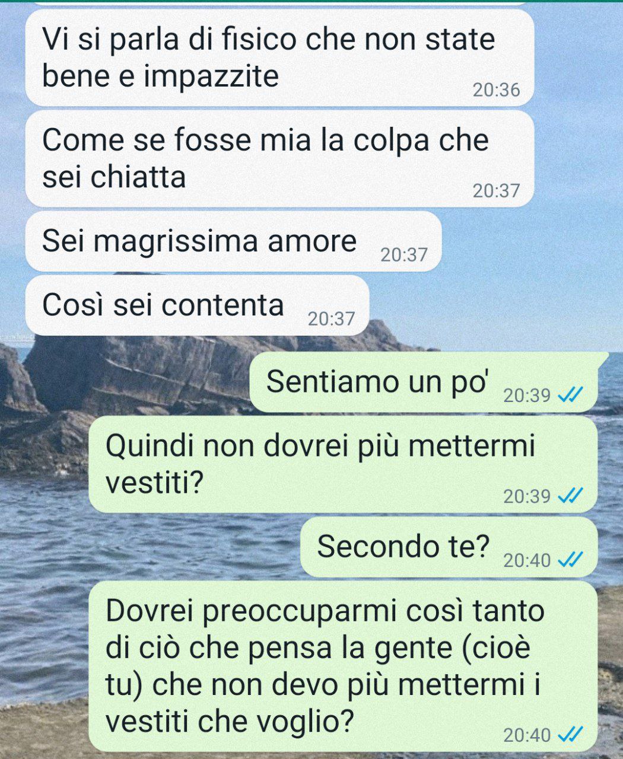Tap the 20:37 time next to "Così sei contenta"
The image size is (623, 759).
[331, 319]
